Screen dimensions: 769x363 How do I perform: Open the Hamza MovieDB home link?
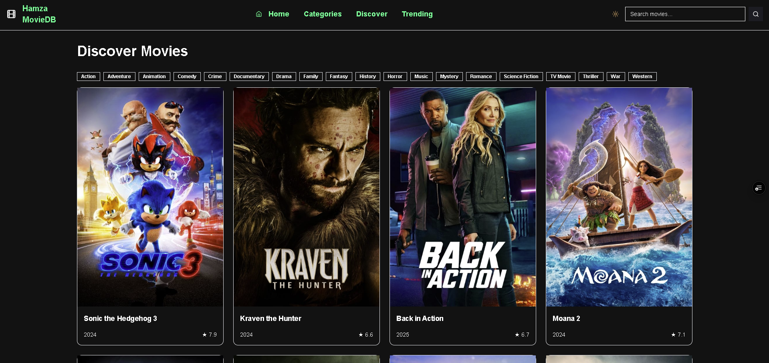point(39,14)
